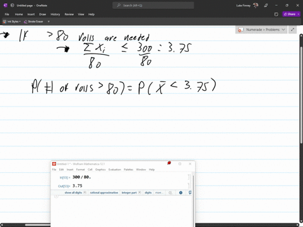Open the Mathematica Edit menu
Screen dimensions: 303x227
(x=61, y=170)
